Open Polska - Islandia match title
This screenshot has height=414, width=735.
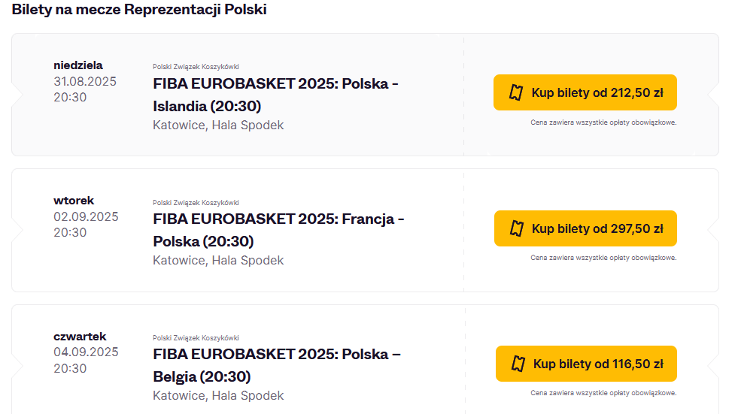coord(275,94)
